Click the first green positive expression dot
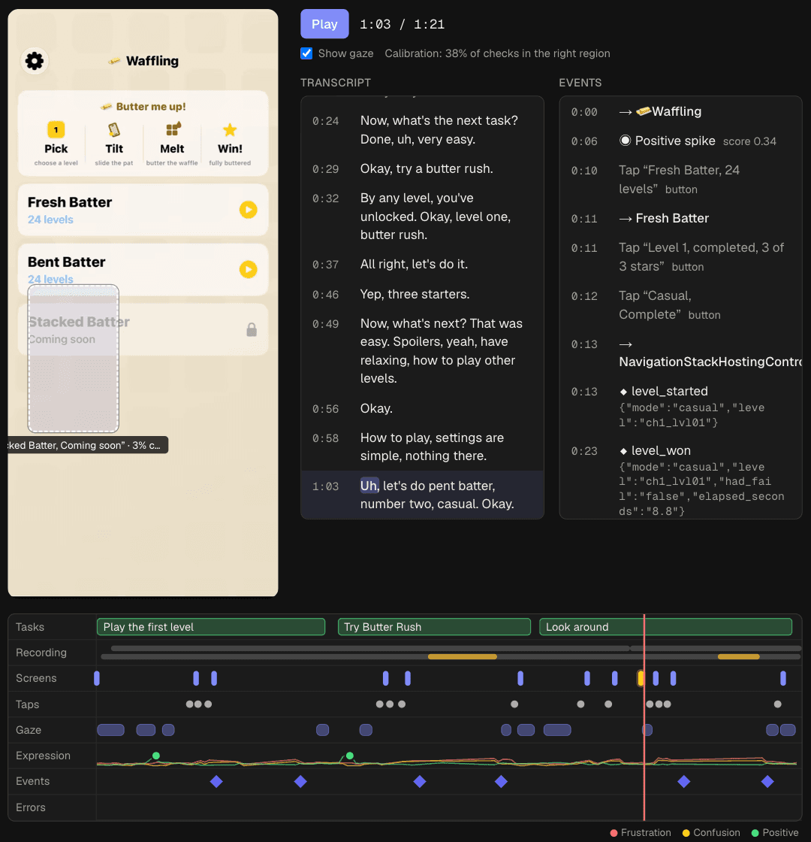Viewport: 811px width, 842px height. coord(156,756)
